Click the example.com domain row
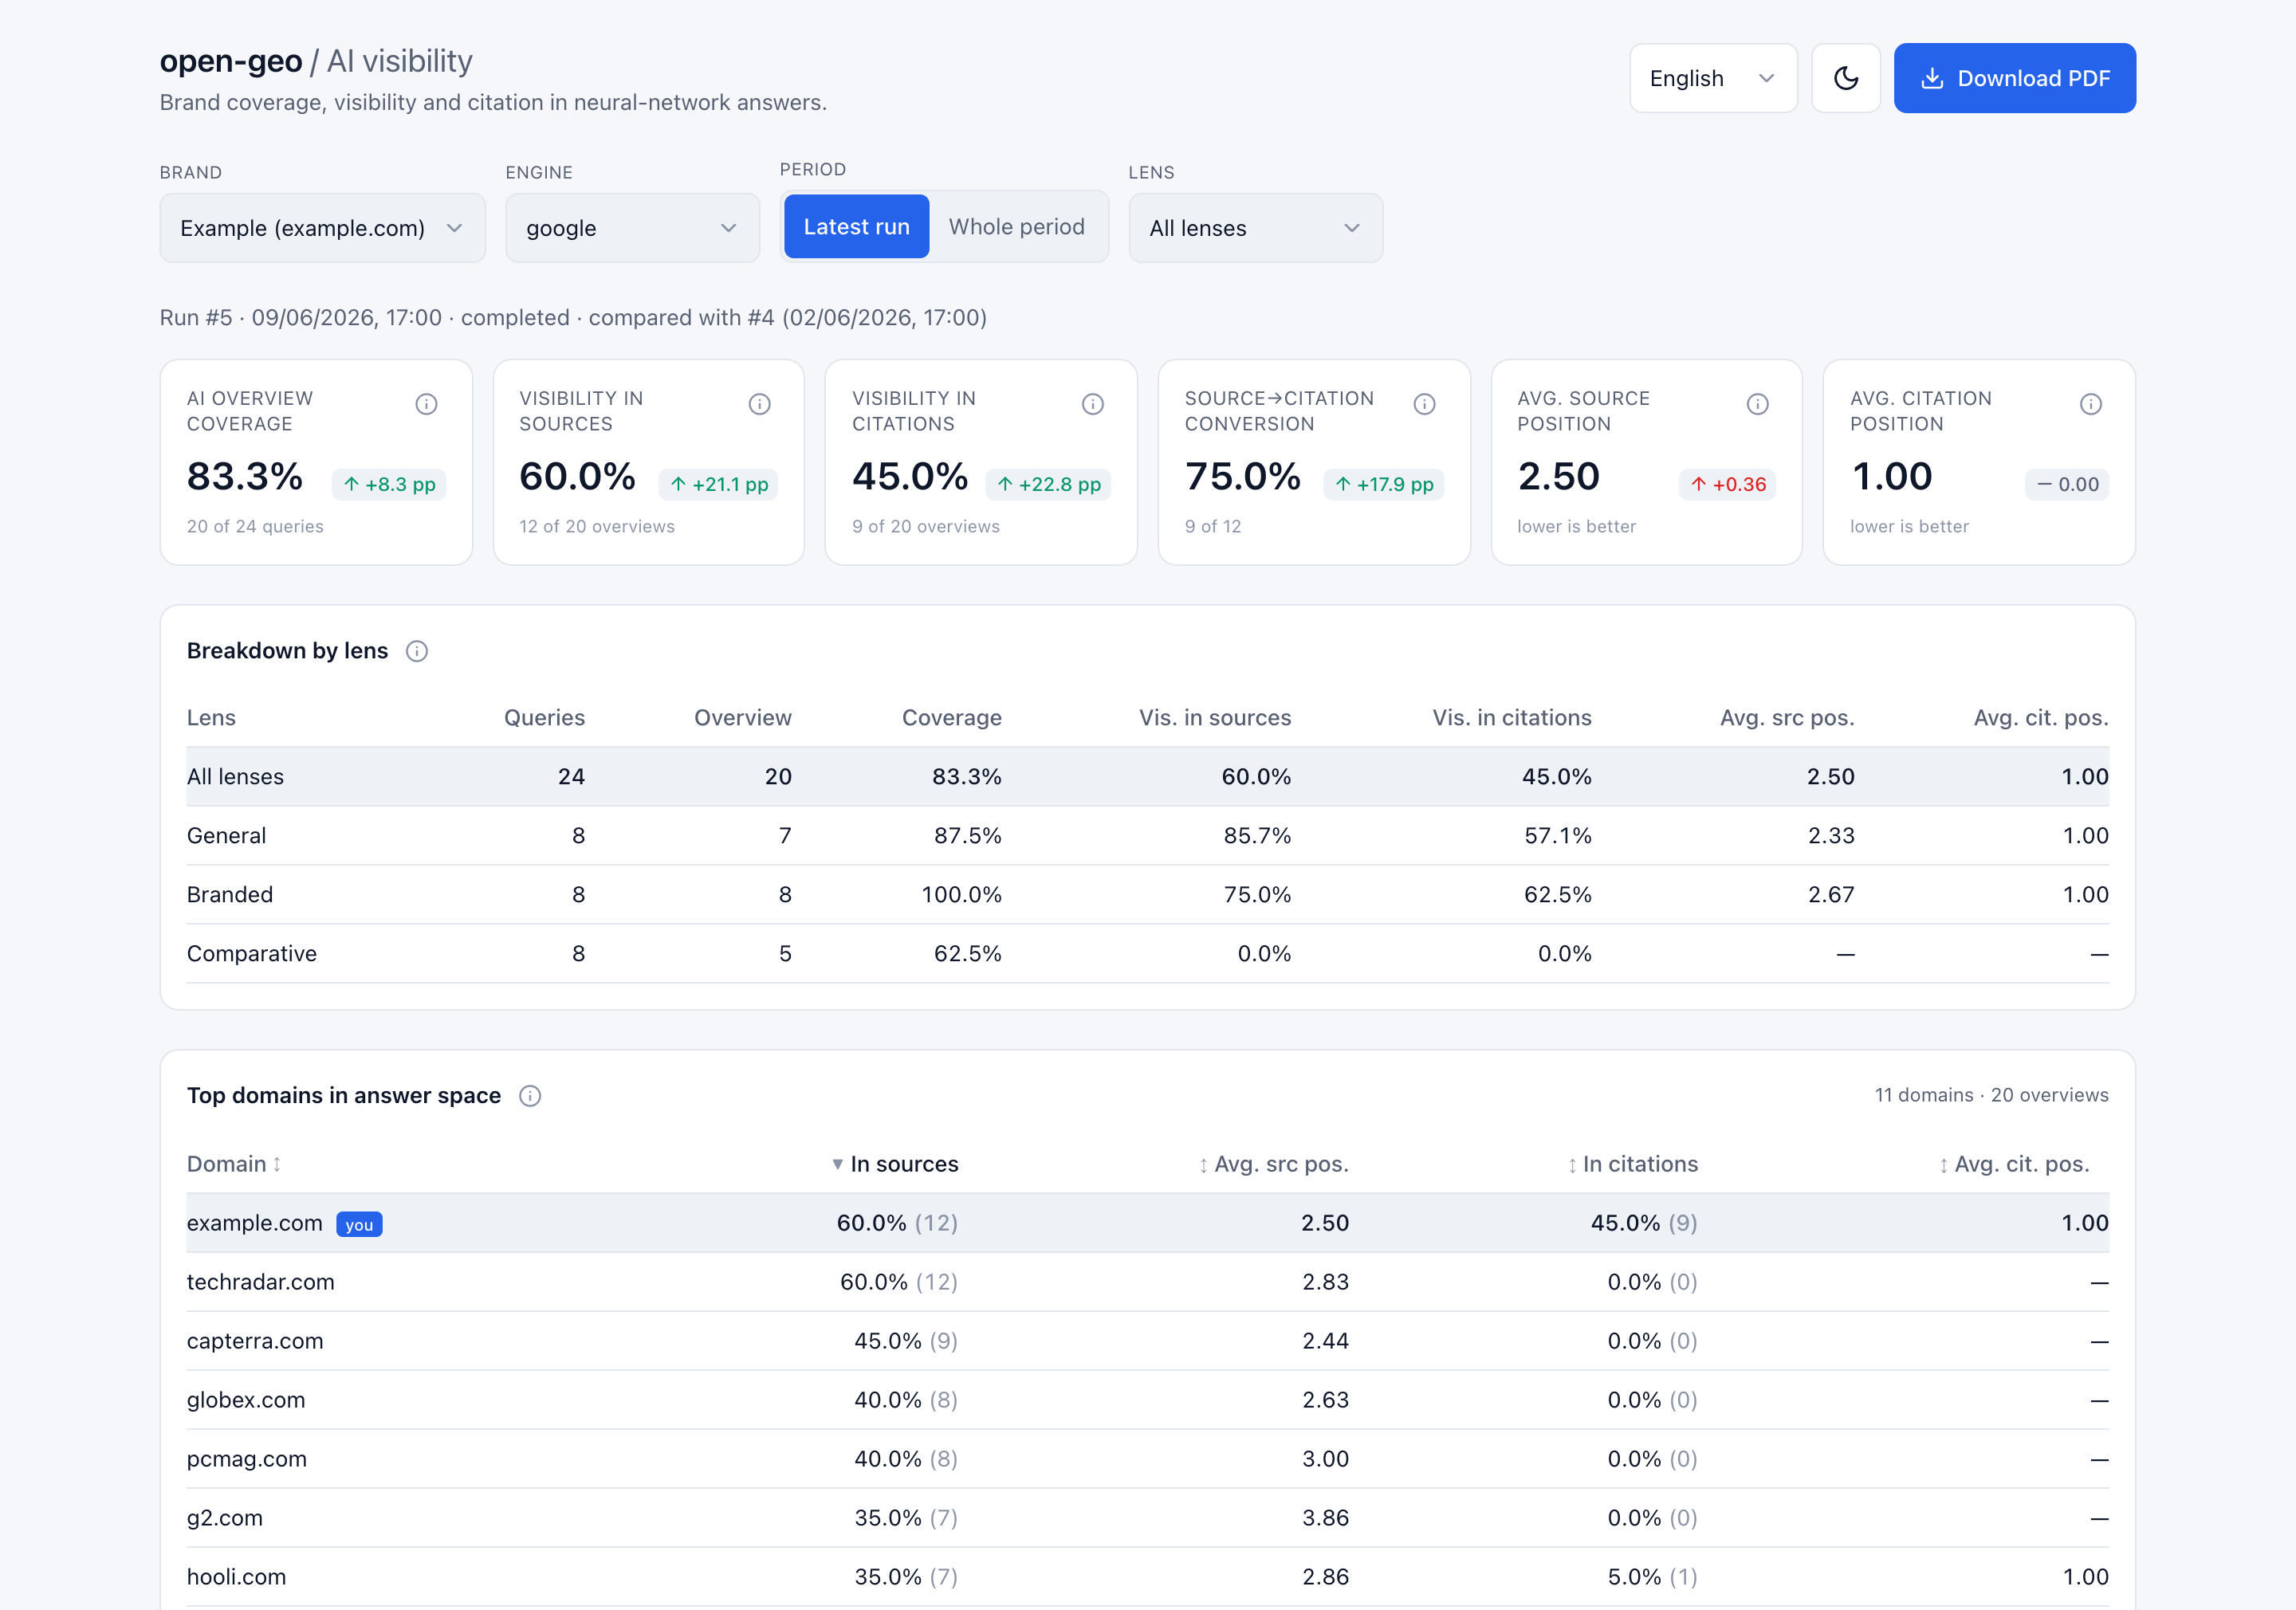The width and height of the screenshot is (2296, 1610). (x=1147, y=1223)
